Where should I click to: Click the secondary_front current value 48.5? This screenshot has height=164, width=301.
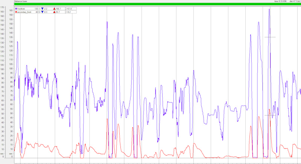coord(37,12)
